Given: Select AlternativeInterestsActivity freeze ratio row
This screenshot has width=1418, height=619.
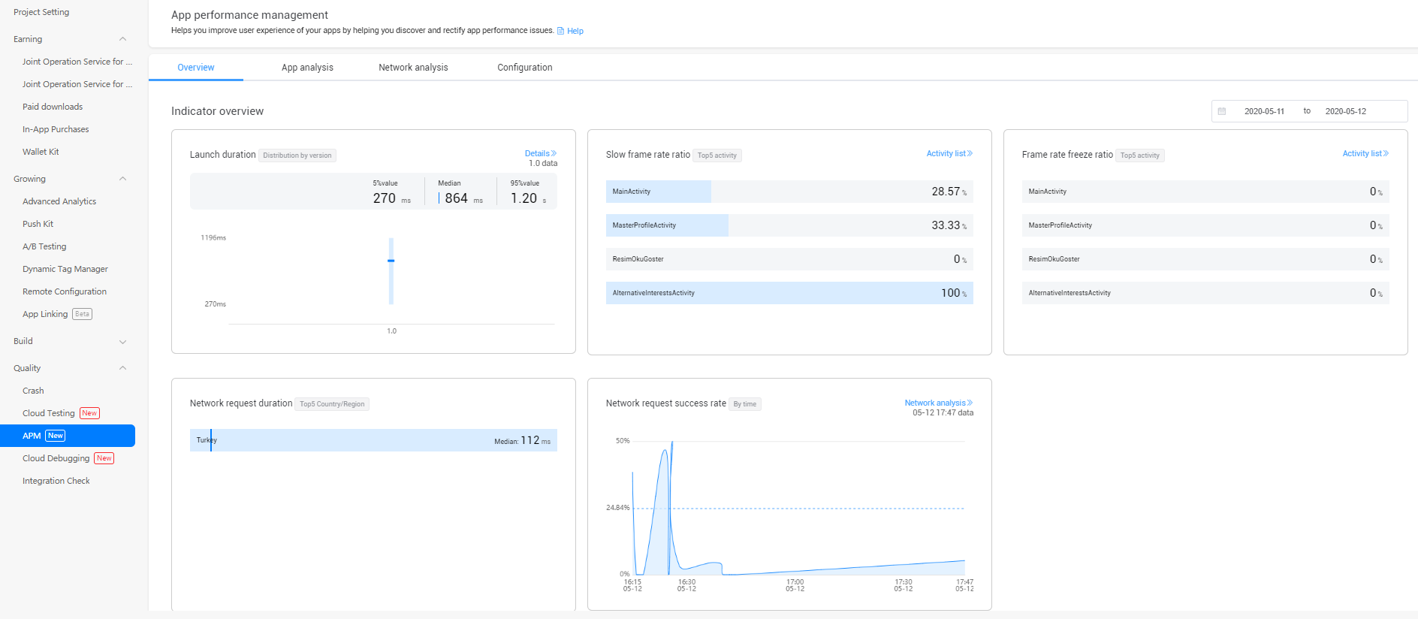Looking at the screenshot, I should pos(1205,293).
